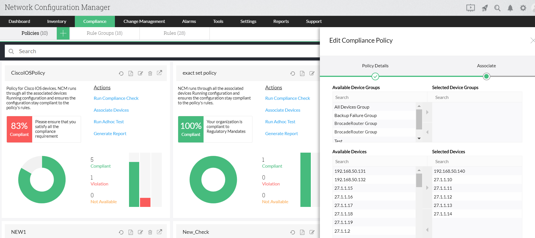Viewport: 535px width, 238px height.
Task: Edit the CiscoIOSPolicy policy
Action: [140, 73]
